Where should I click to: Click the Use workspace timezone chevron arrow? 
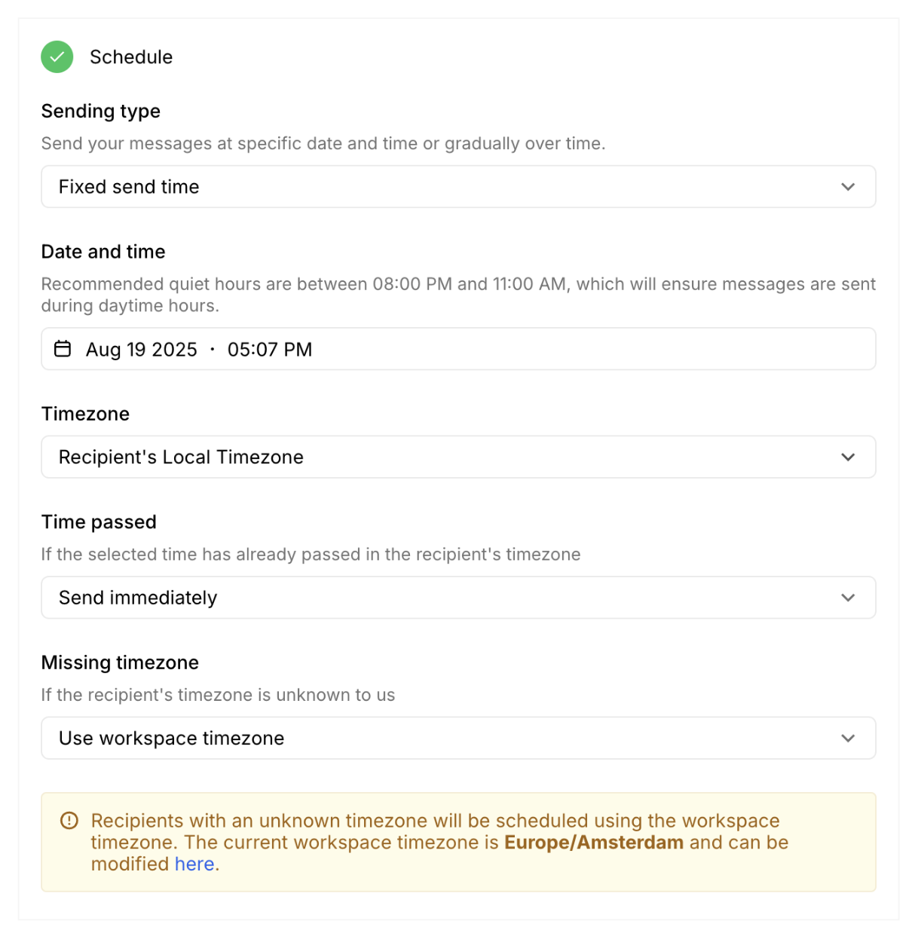pos(848,739)
